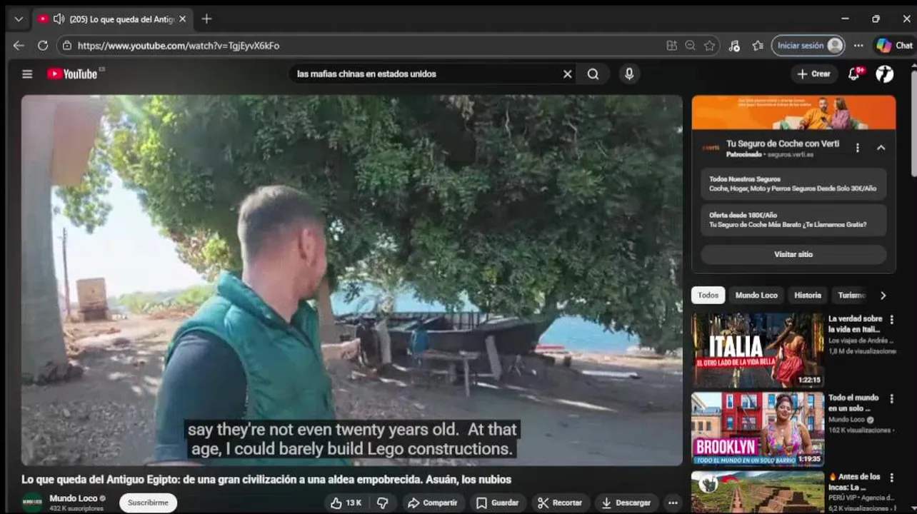
Task: Open Todos Nuestros Seguros ad link
Action: click(793, 184)
